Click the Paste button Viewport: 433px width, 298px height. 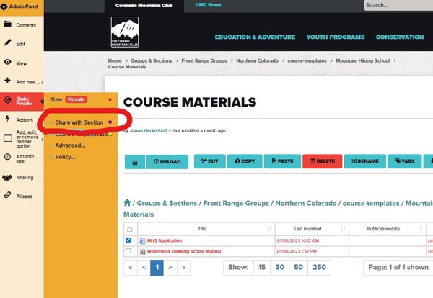(282, 161)
